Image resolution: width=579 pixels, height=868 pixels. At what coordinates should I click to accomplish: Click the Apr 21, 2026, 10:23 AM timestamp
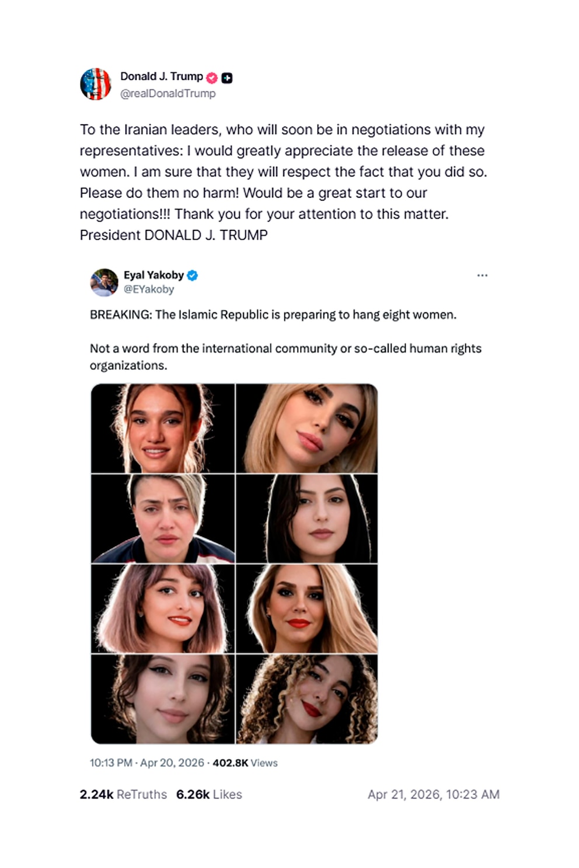433,794
